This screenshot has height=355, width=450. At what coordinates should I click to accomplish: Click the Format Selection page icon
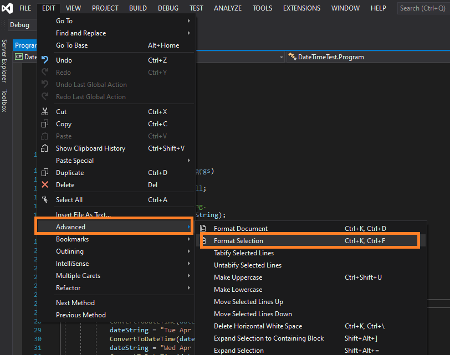point(204,240)
